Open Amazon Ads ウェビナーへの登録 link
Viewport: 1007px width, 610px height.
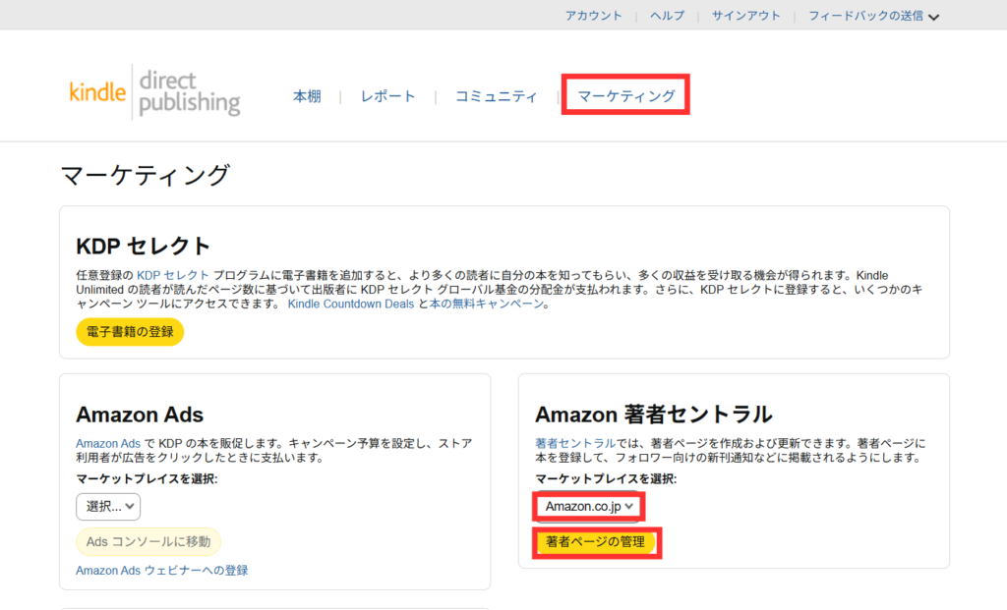pos(161,570)
